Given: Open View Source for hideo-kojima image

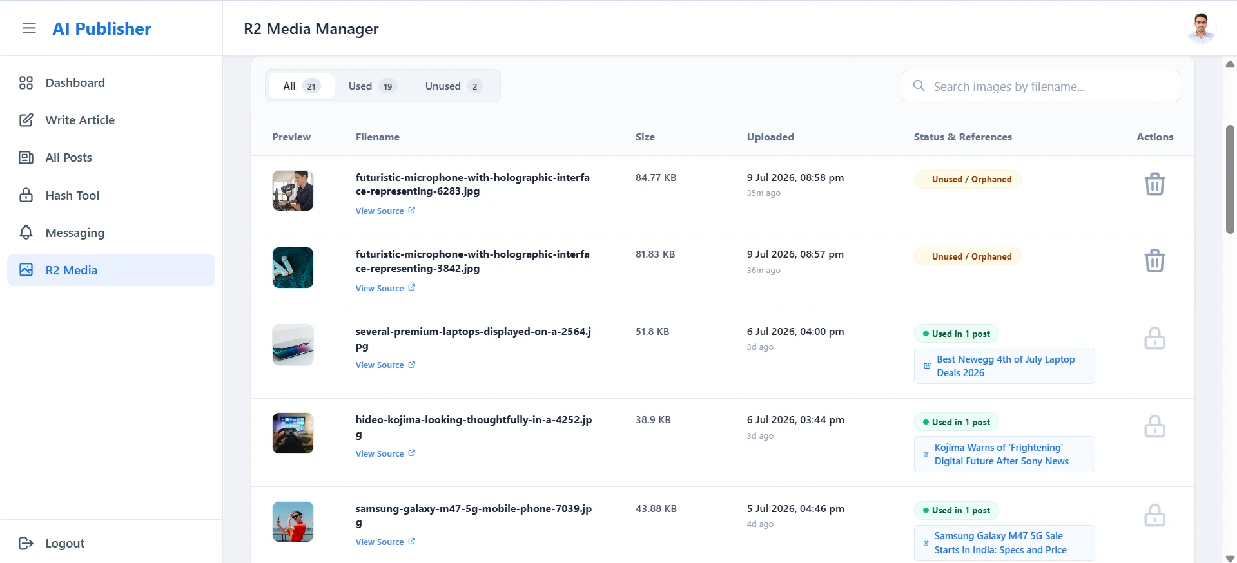Looking at the screenshot, I should click(385, 454).
